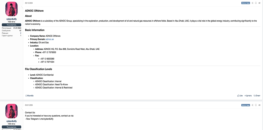Reply to post using Ответ
263x130 pixels.
pyautogui.click(x=257, y=95)
